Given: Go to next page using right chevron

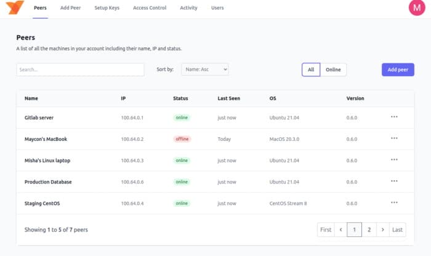Looking at the screenshot, I should coord(383,230).
